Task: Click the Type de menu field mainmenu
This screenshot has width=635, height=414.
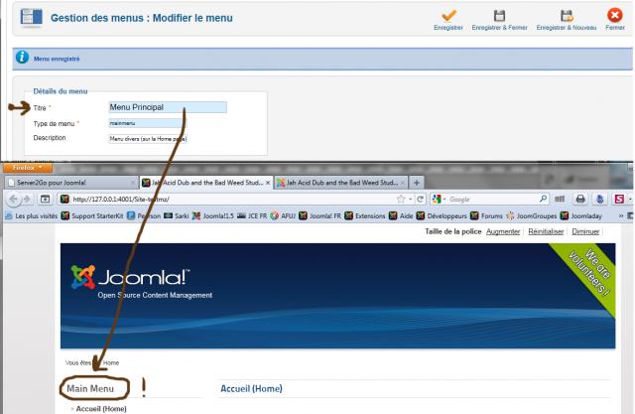Action: (147, 123)
